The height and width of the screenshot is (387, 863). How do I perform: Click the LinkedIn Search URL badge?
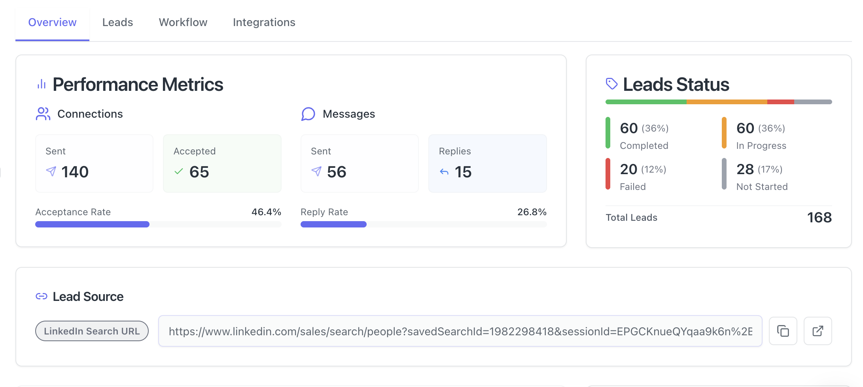[x=92, y=331]
